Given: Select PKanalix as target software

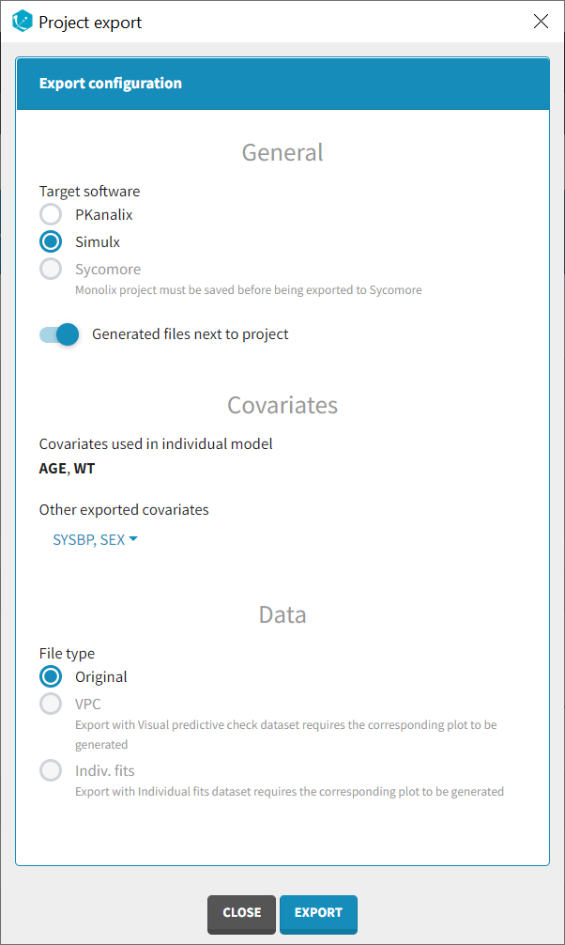Looking at the screenshot, I should click(51, 215).
